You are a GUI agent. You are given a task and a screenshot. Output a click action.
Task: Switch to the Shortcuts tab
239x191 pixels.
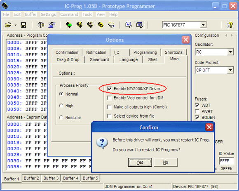pyautogui.click(x=173, y=52)
